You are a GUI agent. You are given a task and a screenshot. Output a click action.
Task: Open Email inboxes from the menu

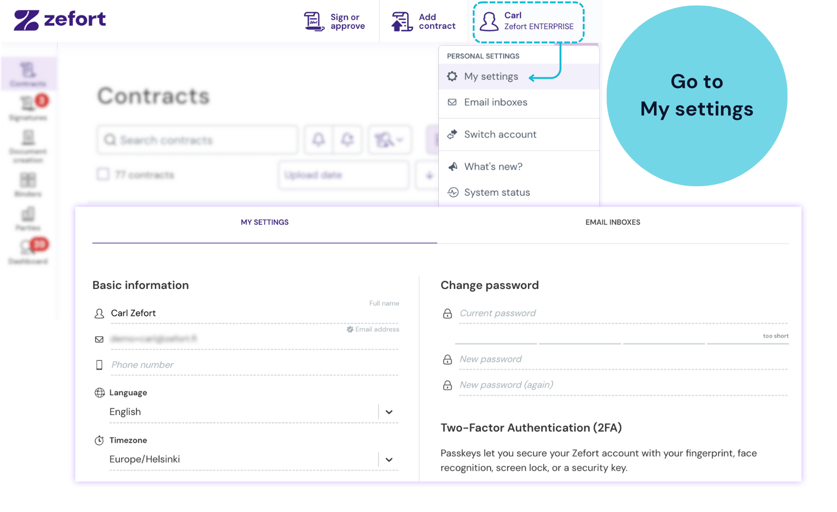pos(519,102)
